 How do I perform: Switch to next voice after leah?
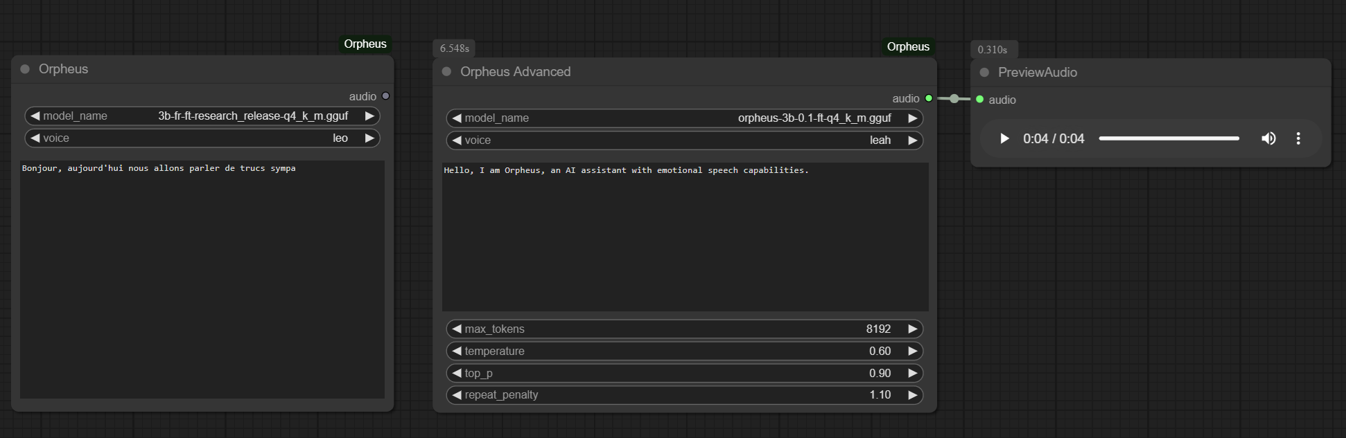913,140
